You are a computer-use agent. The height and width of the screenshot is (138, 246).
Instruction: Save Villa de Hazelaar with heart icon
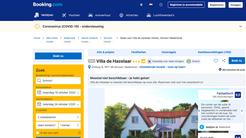tap(216, 61)
